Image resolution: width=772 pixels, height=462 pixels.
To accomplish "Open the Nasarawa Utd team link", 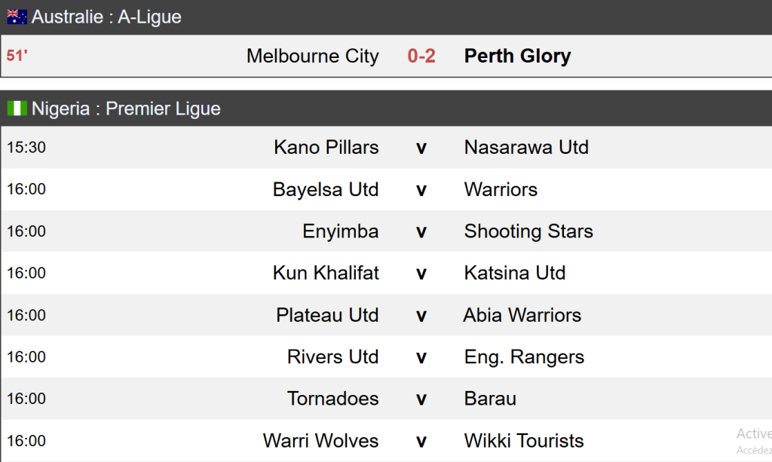I will [x=526, y=147].
